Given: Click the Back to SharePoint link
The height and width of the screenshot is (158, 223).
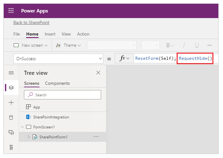Looking at the screenshot, I should point(31,23).
